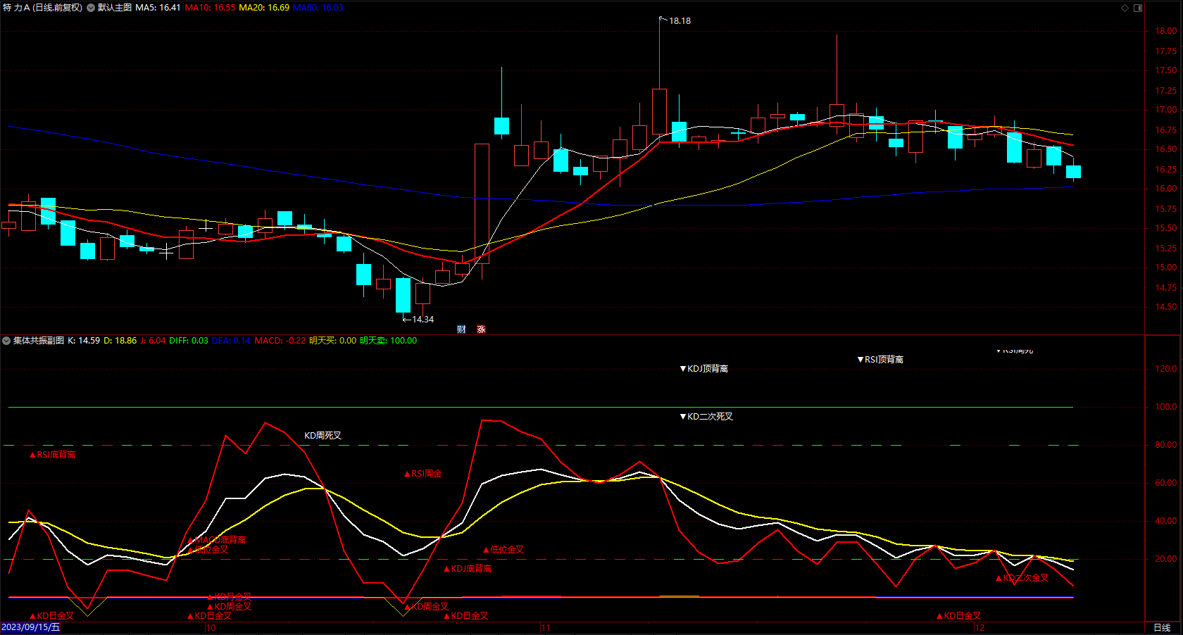Click the ▼KDJ顶背离 signal marker
This screenshot has height=635, width=1183.
point(703,369)
